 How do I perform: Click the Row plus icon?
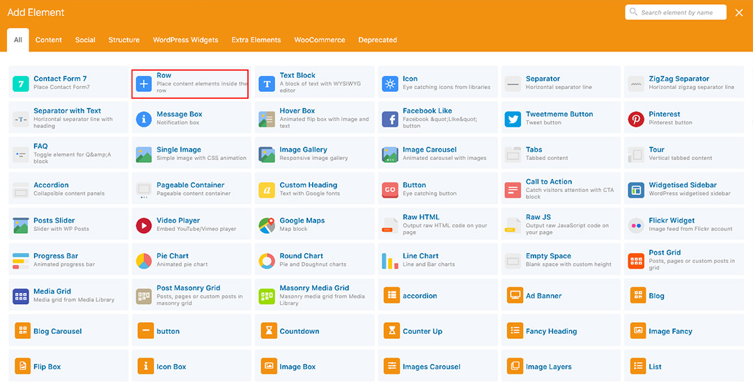click(x=144, y=83)
